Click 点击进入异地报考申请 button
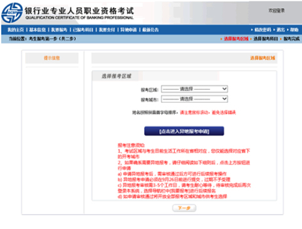The width and height of the screenshot is (302, 229). [184, 131]
